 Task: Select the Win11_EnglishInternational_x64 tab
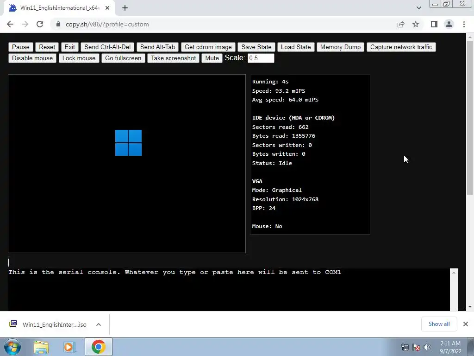59,8
